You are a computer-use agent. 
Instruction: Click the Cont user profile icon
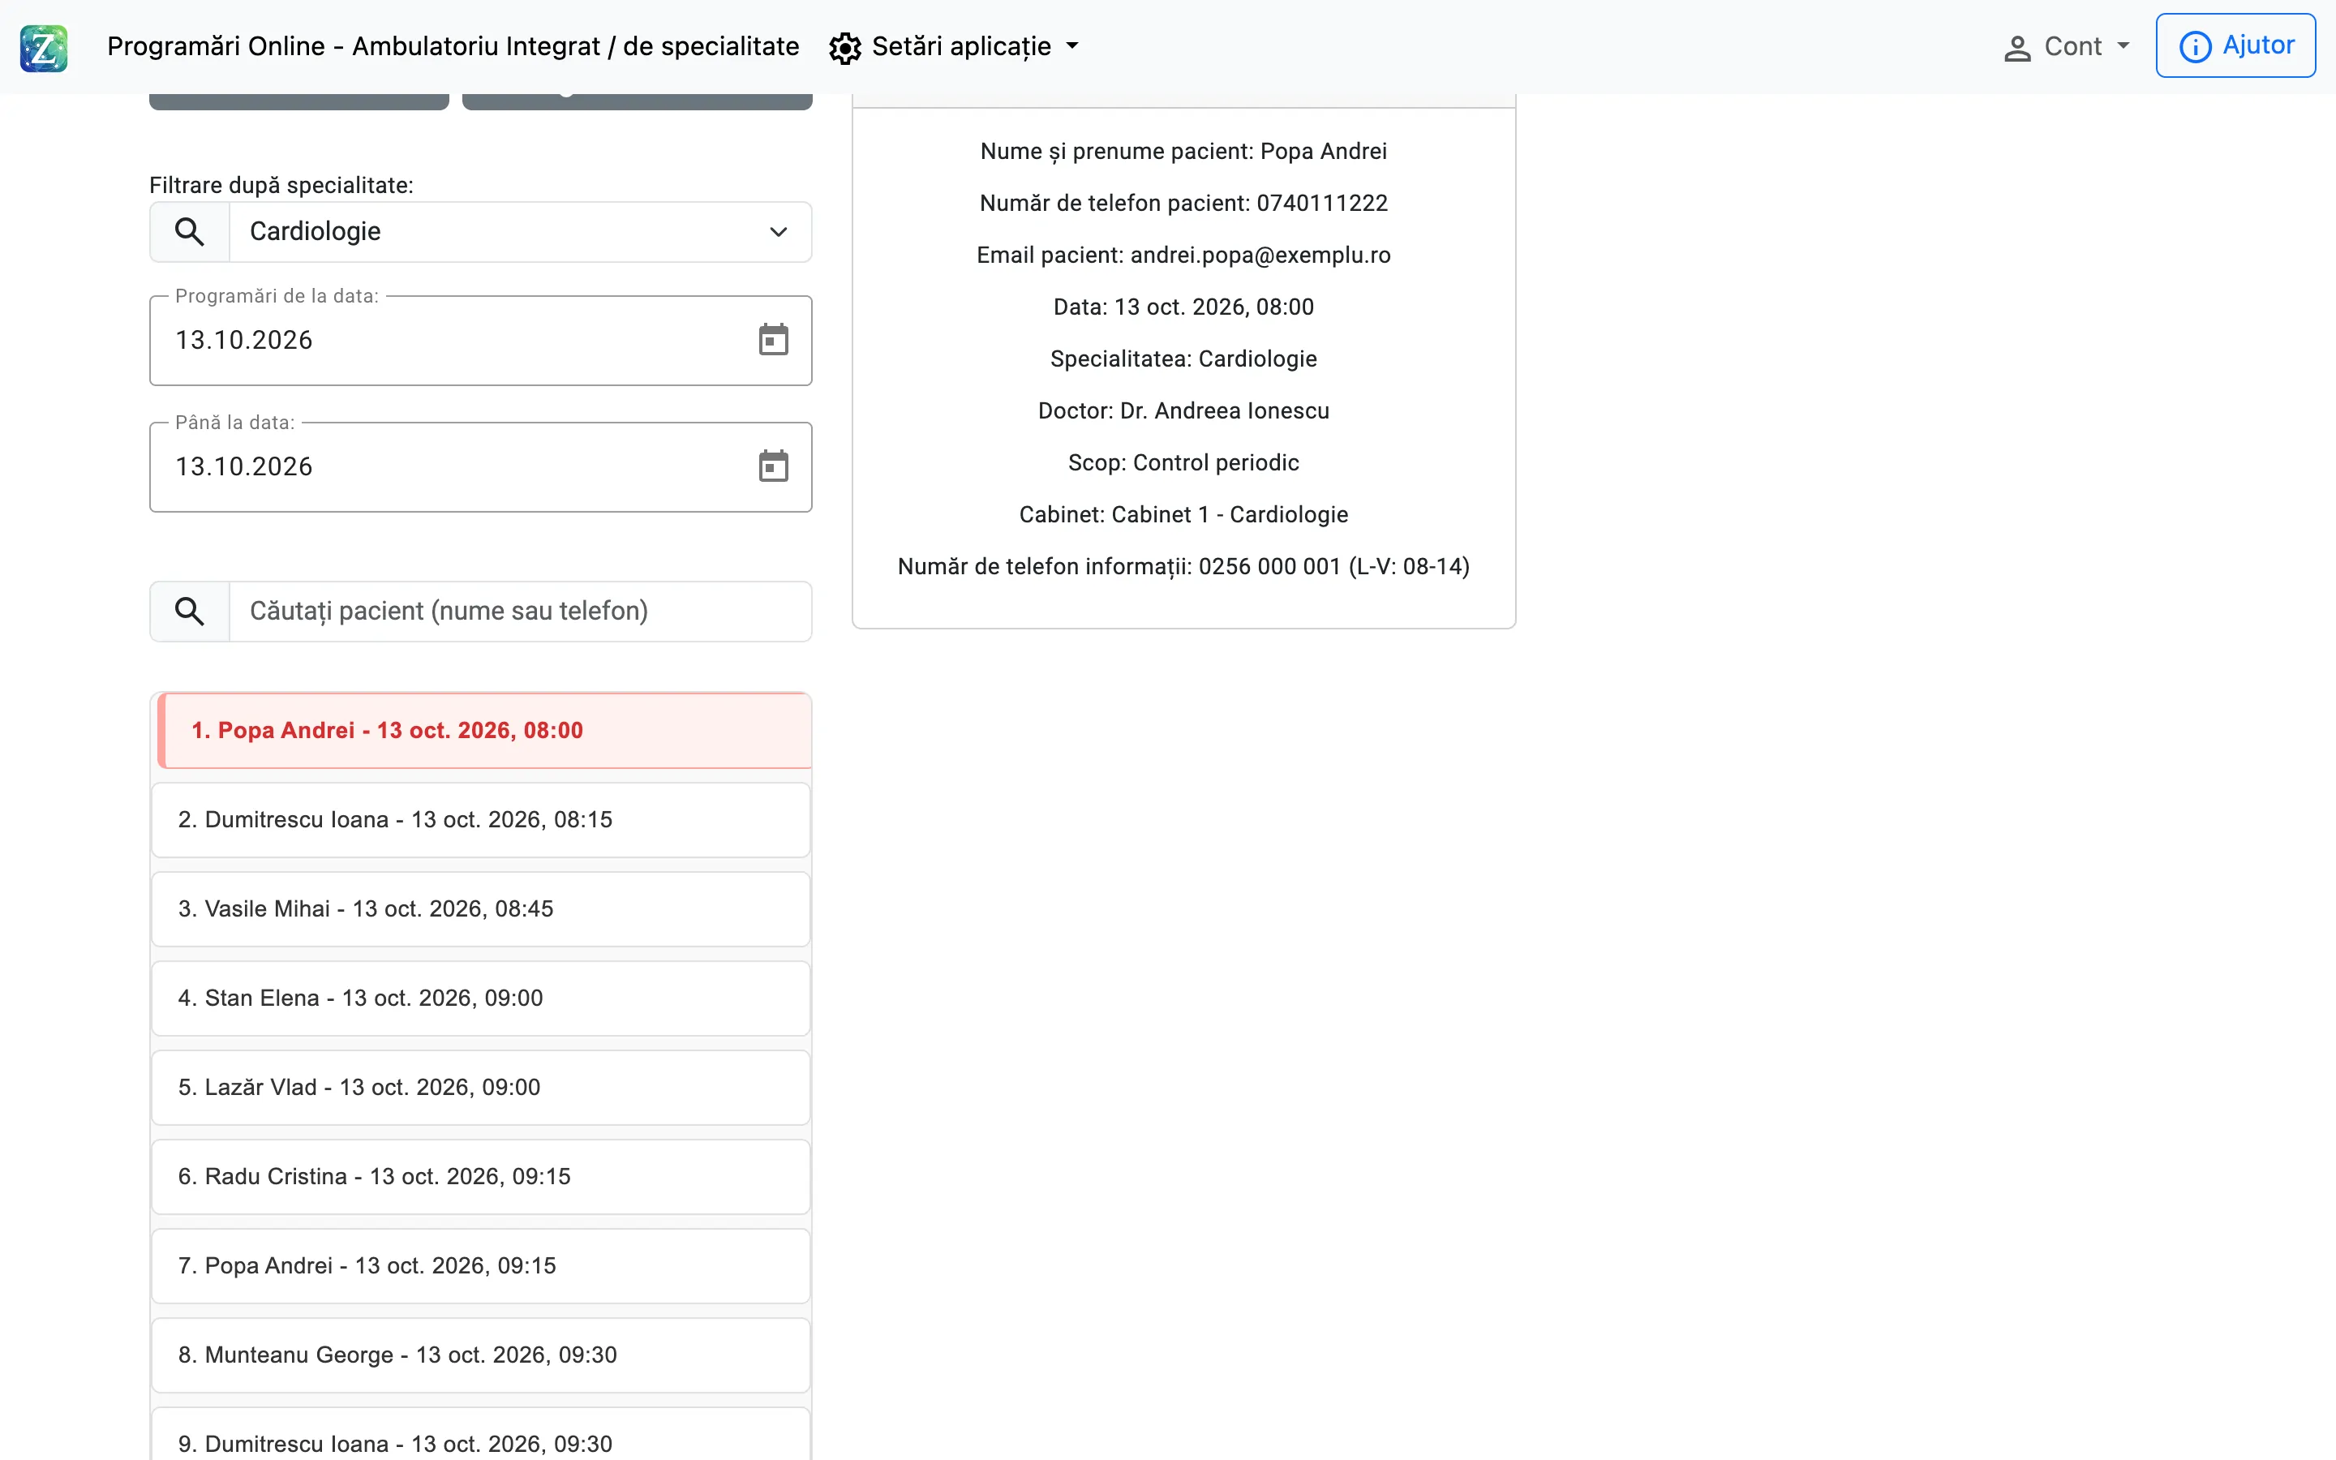click(2016, 49)
